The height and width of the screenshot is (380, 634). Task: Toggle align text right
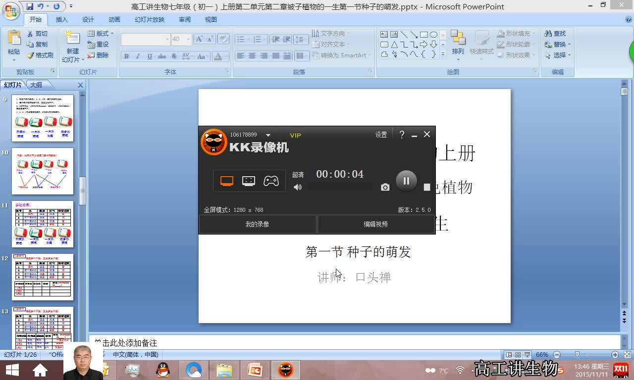264,56
